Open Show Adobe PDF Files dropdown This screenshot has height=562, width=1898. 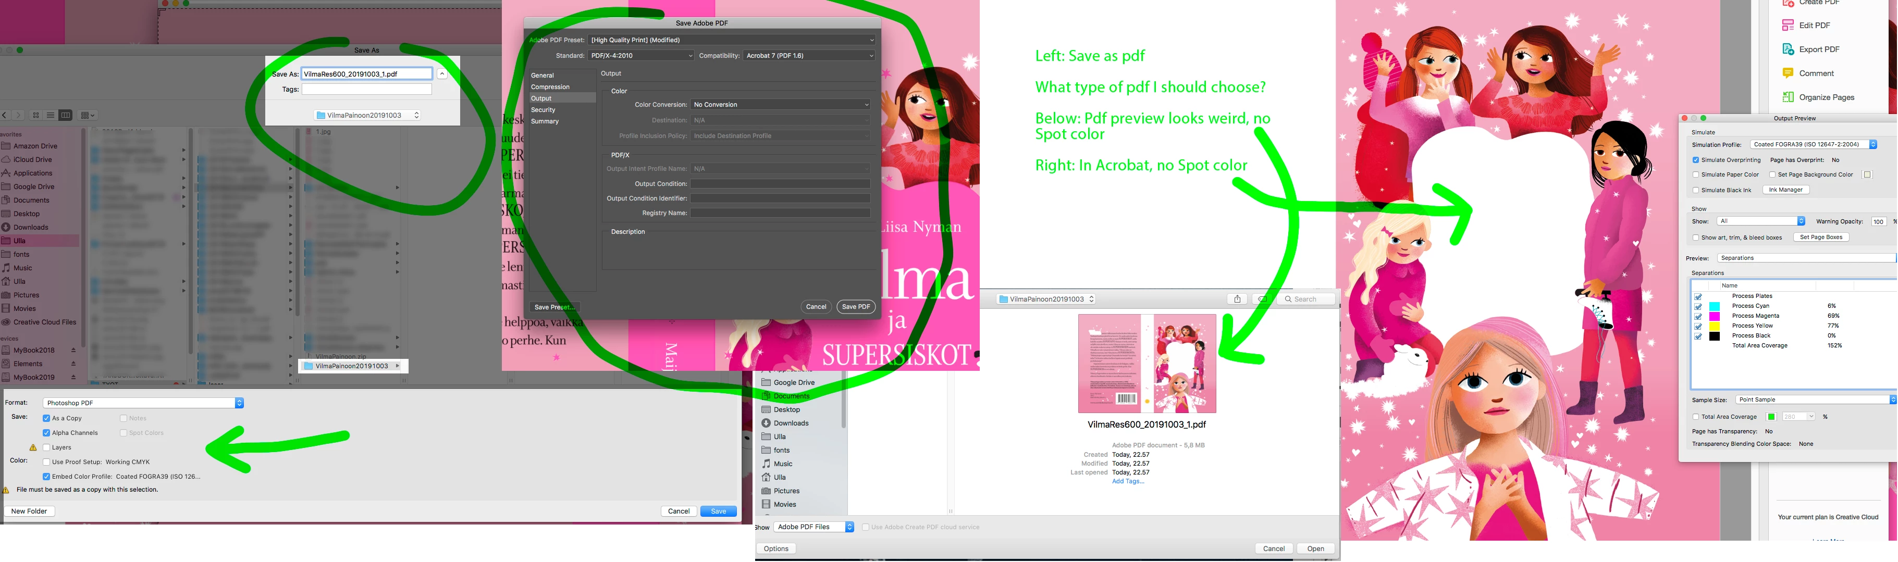click(814, 527)
